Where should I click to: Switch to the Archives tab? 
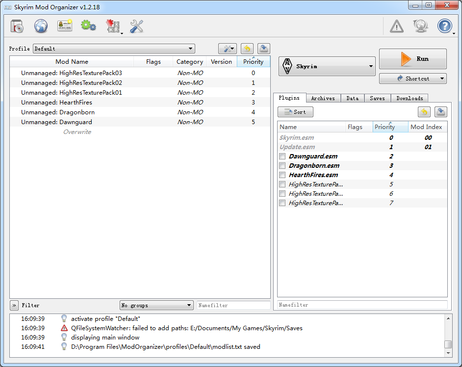tap(323, 99)
